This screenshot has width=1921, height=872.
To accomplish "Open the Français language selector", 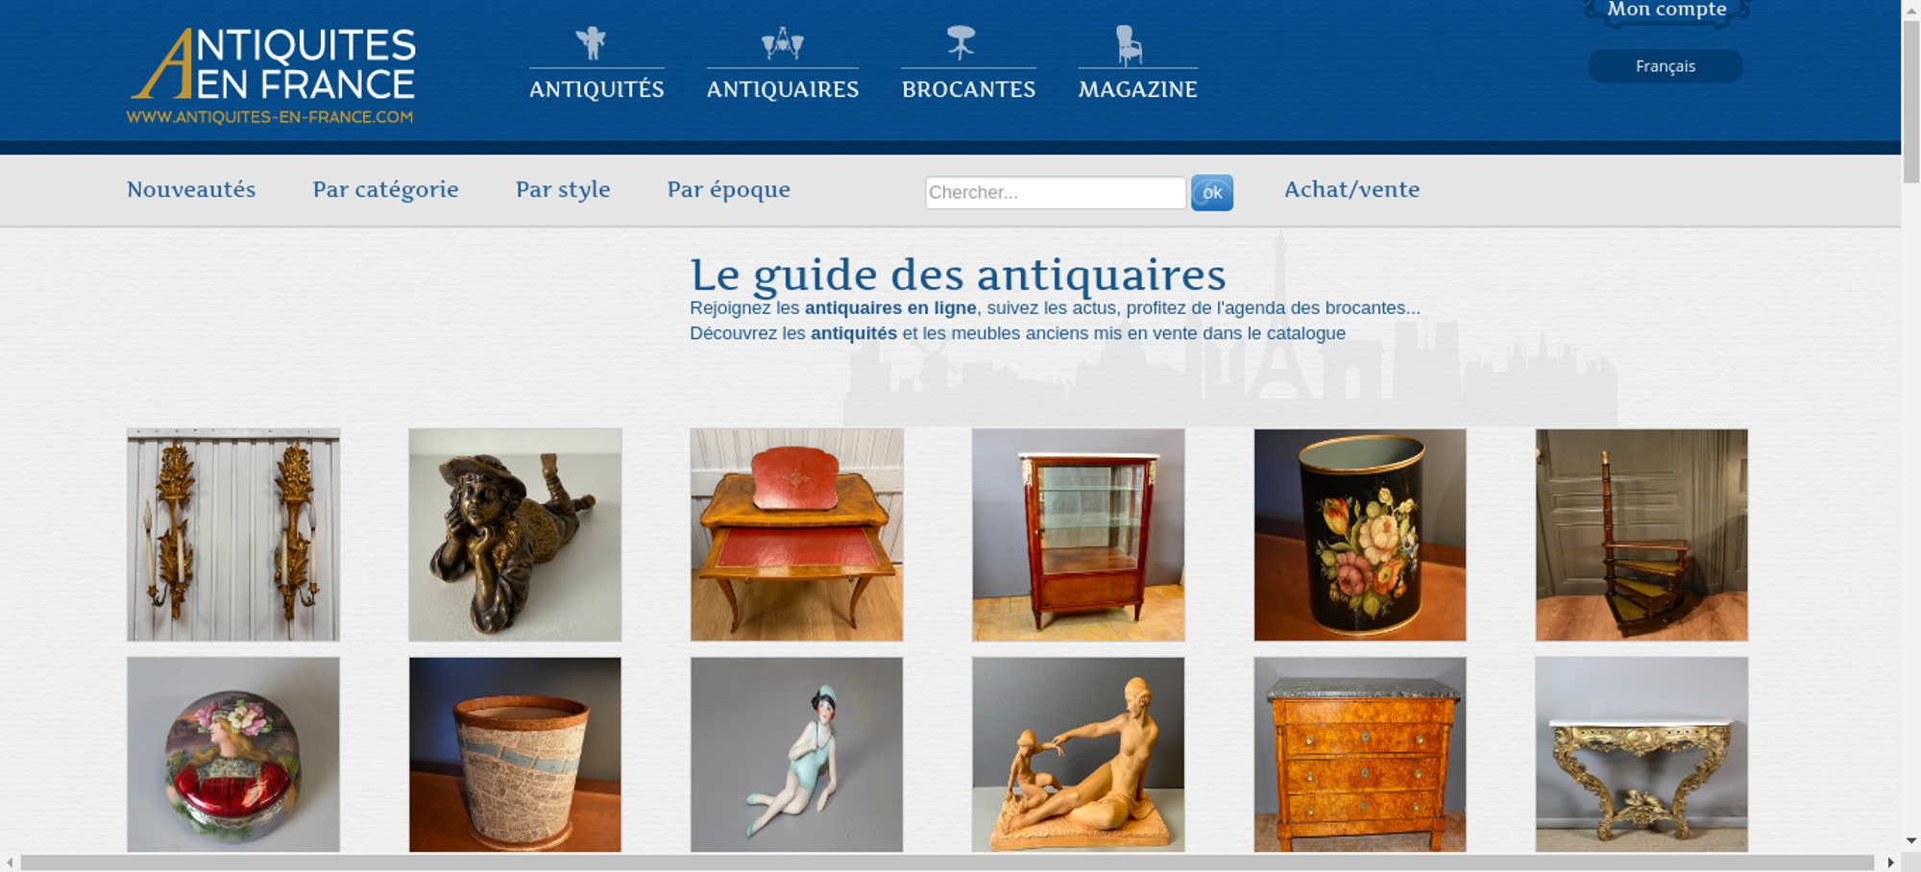I will coord(1666,66).
